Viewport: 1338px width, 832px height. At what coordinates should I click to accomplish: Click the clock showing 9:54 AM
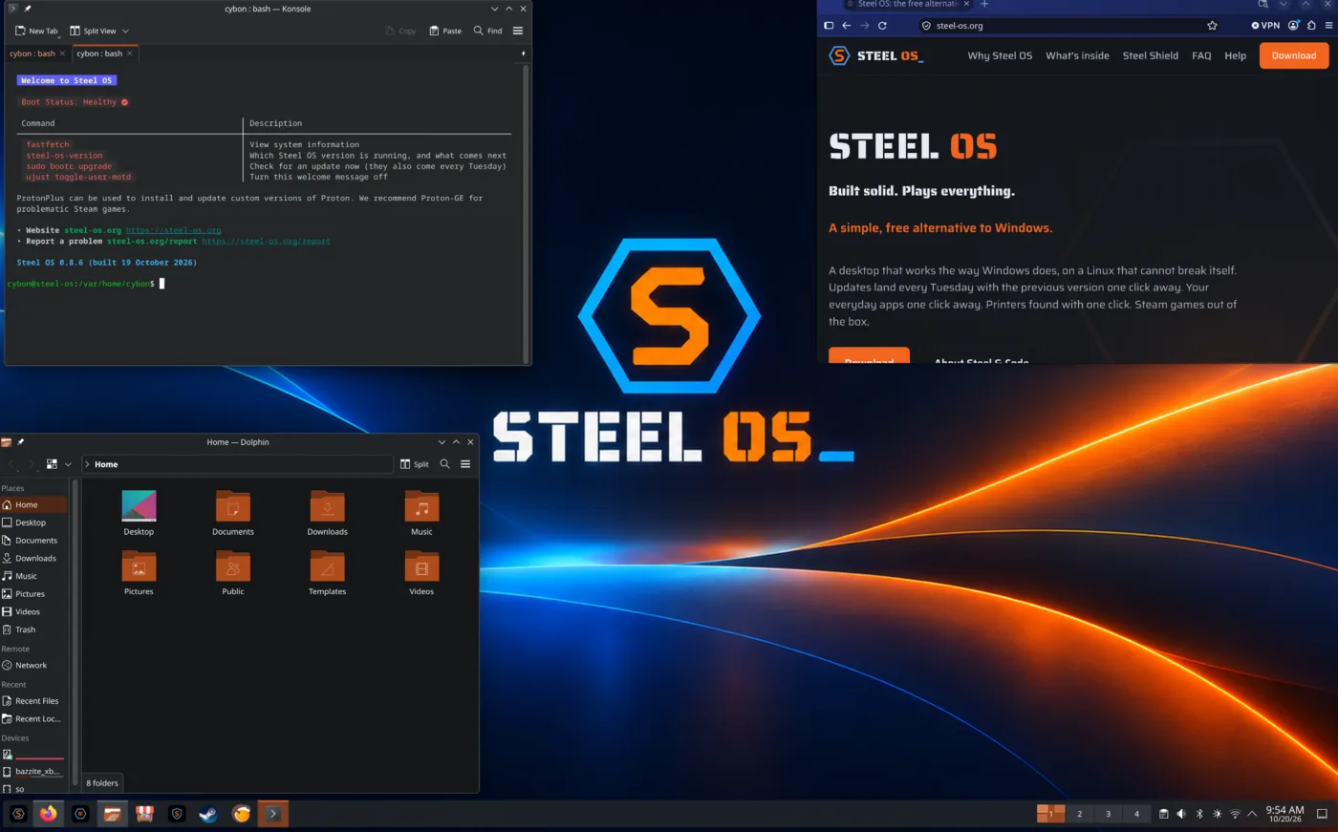(1284, 814)
